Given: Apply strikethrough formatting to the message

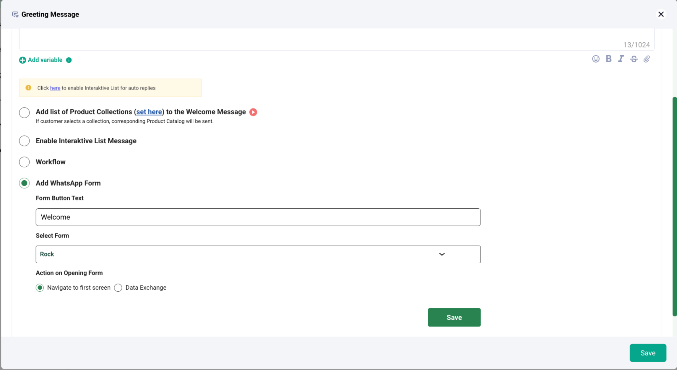Looking at the screenshot, I should pos(634,59).
